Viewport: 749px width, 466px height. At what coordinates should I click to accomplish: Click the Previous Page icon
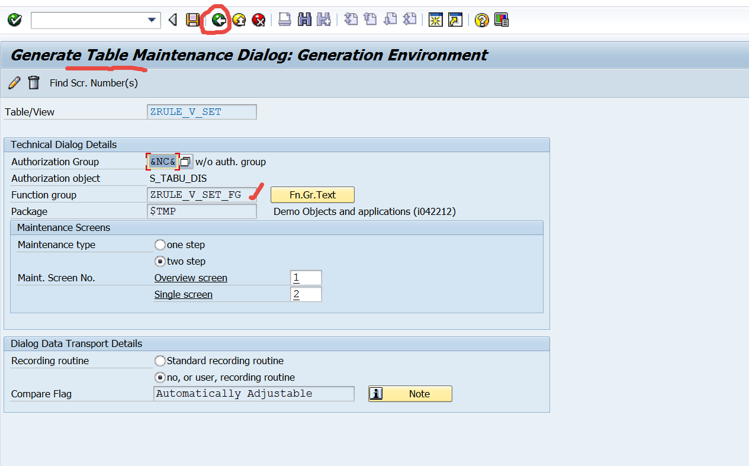click(x=370, y=20)
